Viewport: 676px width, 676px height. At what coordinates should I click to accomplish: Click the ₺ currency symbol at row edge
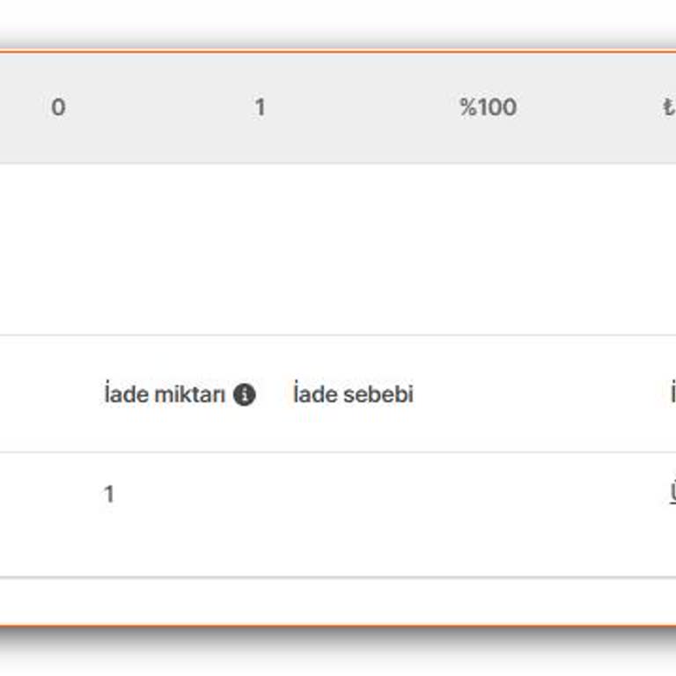coord(669,107)
